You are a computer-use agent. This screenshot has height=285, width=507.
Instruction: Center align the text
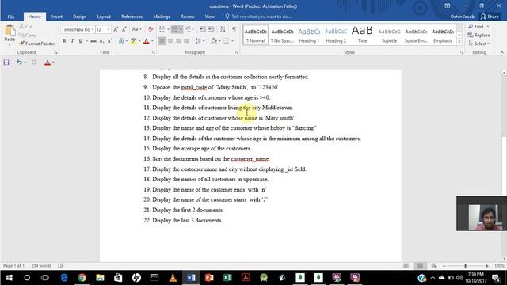pyautogui.click(x=170, y=41)
